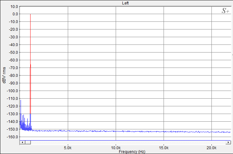Click the 5.0k frequency tick label
Viewport: 233px width, 154px height.
coord(68,148)
